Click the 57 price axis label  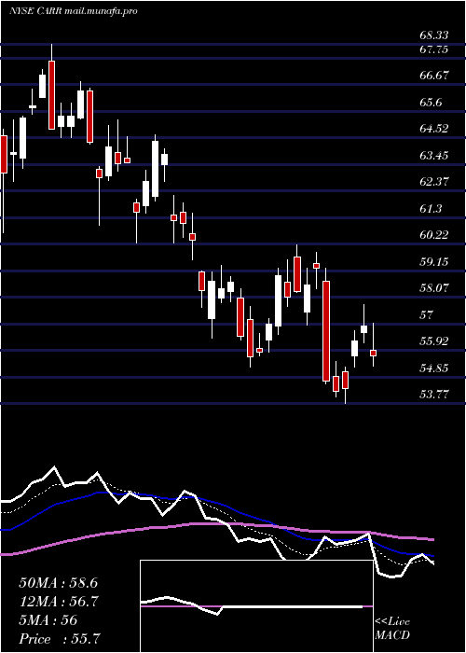[427, 315]
